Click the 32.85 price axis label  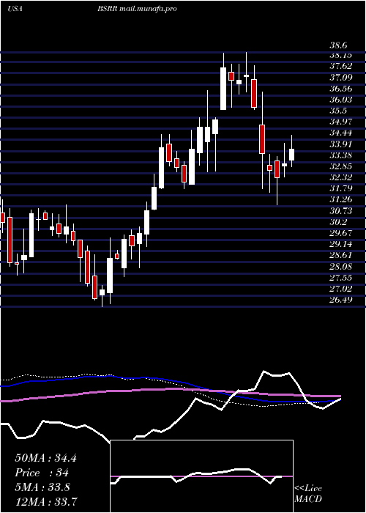341,166
